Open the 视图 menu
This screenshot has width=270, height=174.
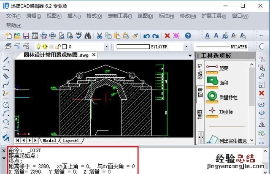pyautogui.click(x=54, y=16)
